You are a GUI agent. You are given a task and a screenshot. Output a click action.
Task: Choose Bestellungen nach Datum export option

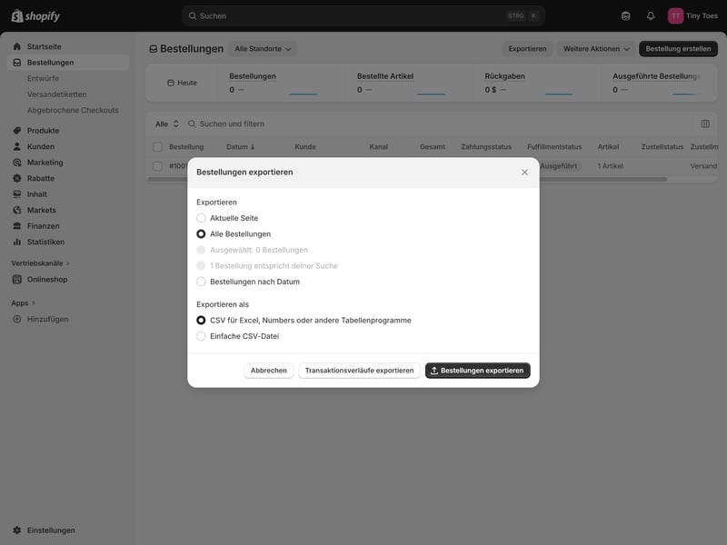[202, 282]
